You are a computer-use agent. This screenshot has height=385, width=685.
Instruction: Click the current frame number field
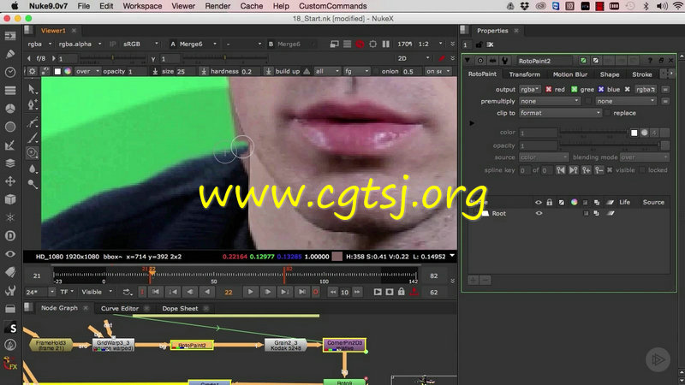click(x=228, y=292)
